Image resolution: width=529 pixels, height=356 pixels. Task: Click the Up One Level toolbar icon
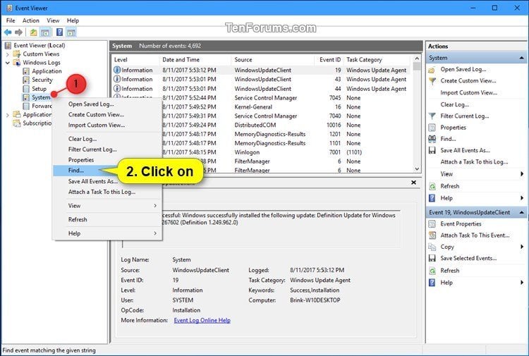pyautogui.click(x=33, y=32)
